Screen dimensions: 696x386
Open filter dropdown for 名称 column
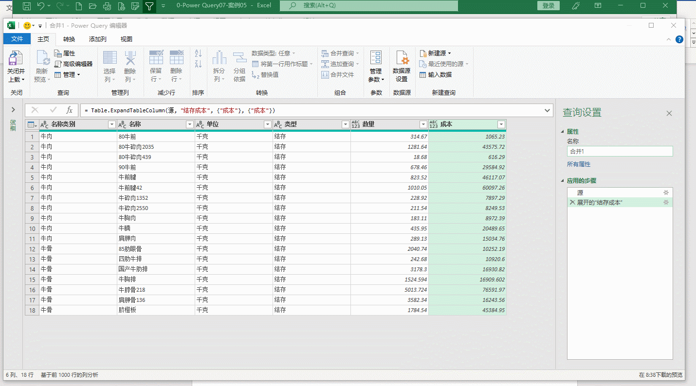click(190, 124)
